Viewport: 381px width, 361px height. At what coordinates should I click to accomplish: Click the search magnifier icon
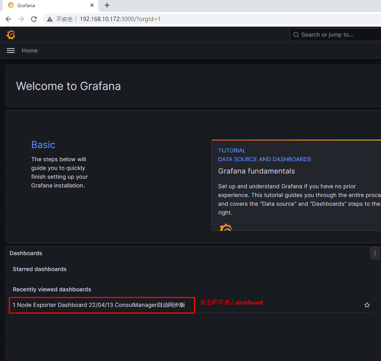296,35
